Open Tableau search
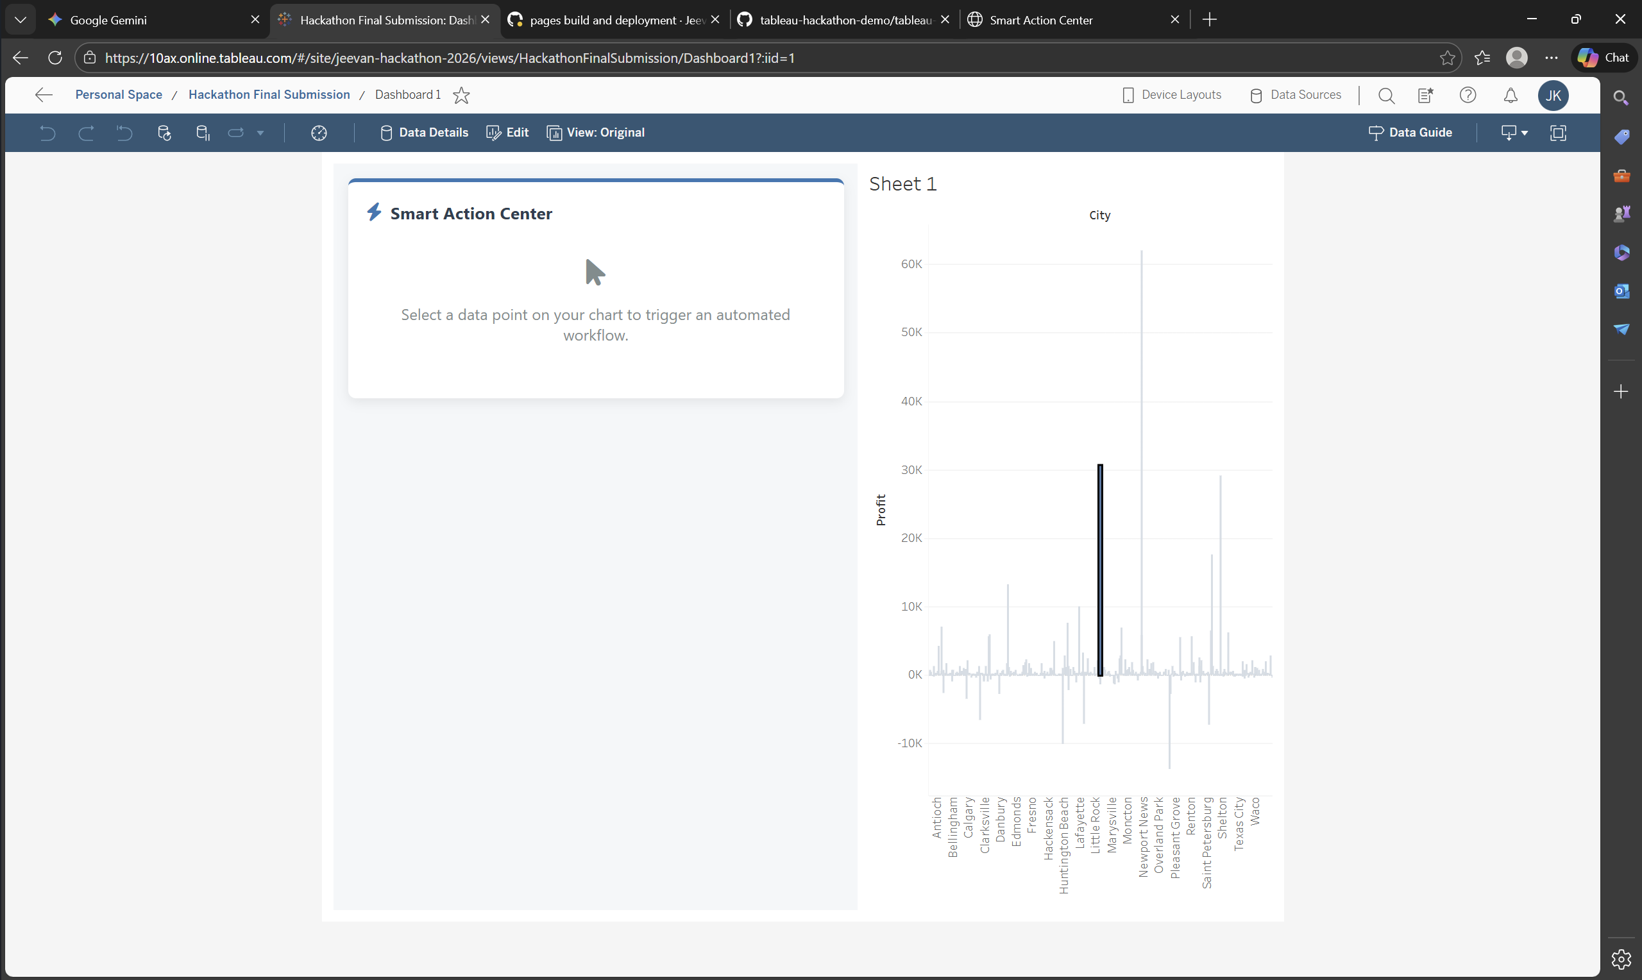The image size is (1642, 980). point(1387,95)
